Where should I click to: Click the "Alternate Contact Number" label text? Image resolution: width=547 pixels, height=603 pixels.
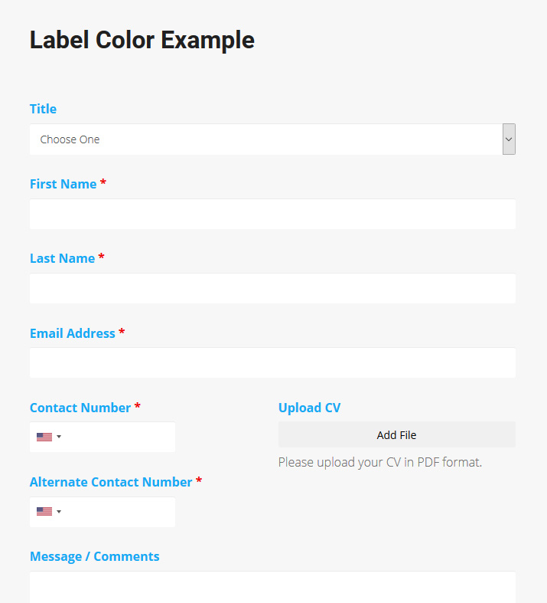coord(111,482)
